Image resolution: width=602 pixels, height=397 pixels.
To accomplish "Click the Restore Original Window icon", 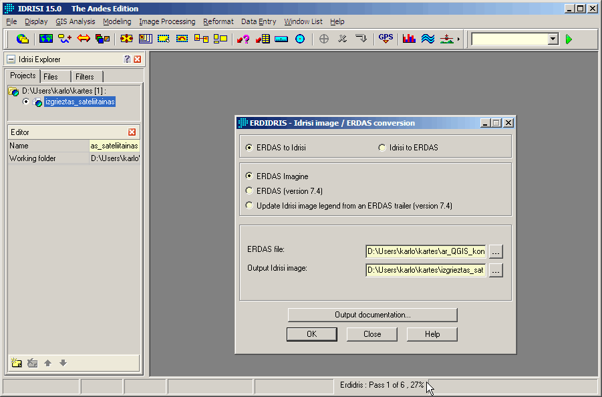I will coord(182,39).
